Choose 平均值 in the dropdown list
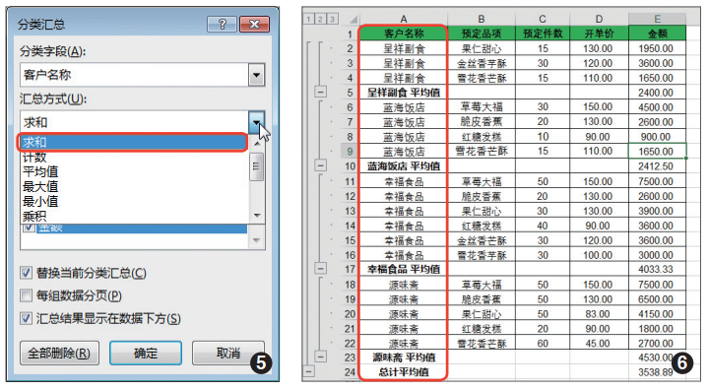This screenshot has height=391, width=708. [40, 172]
